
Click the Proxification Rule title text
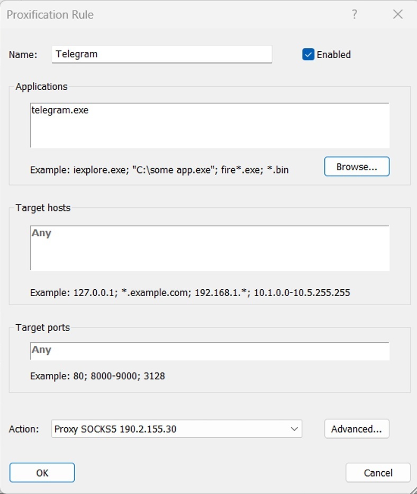[50, 15]
